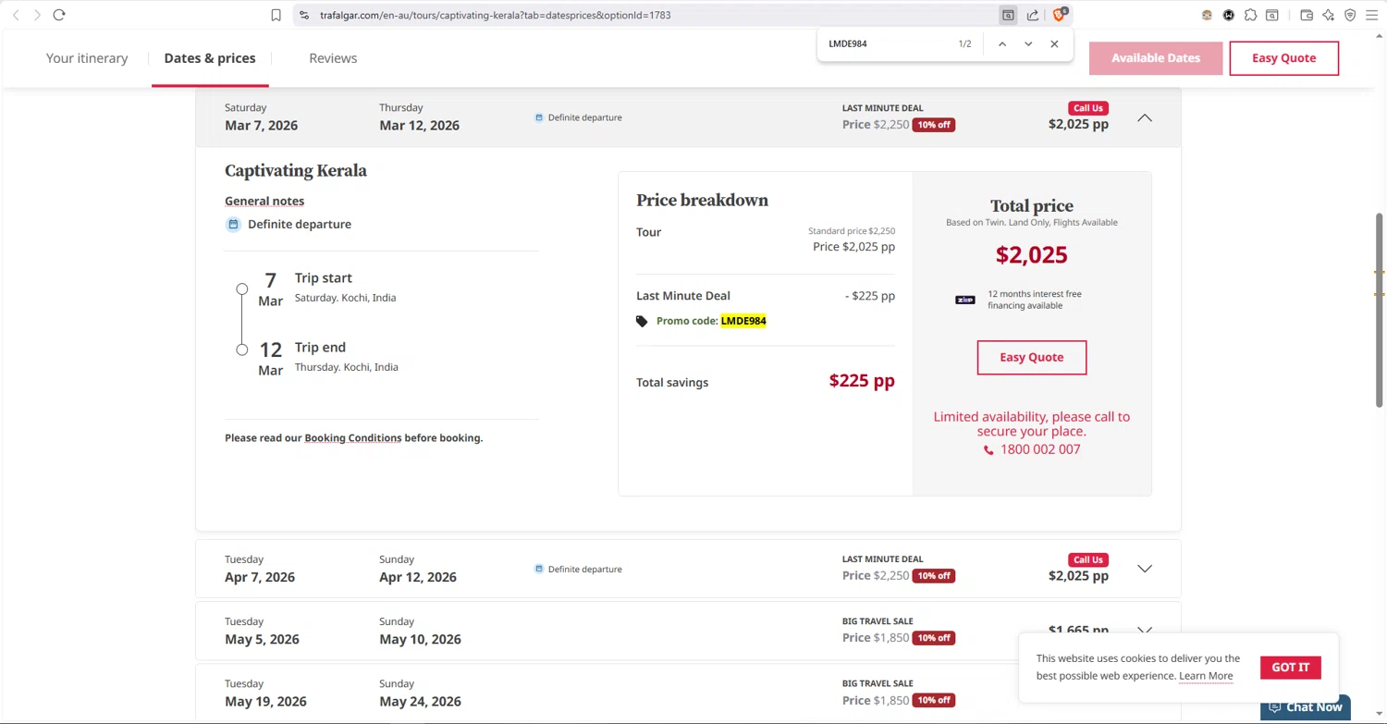Click the find bar text field containing LMDE984
Image resolution: width=1387 pixels, height=724 pixels.
coord(888,43)
